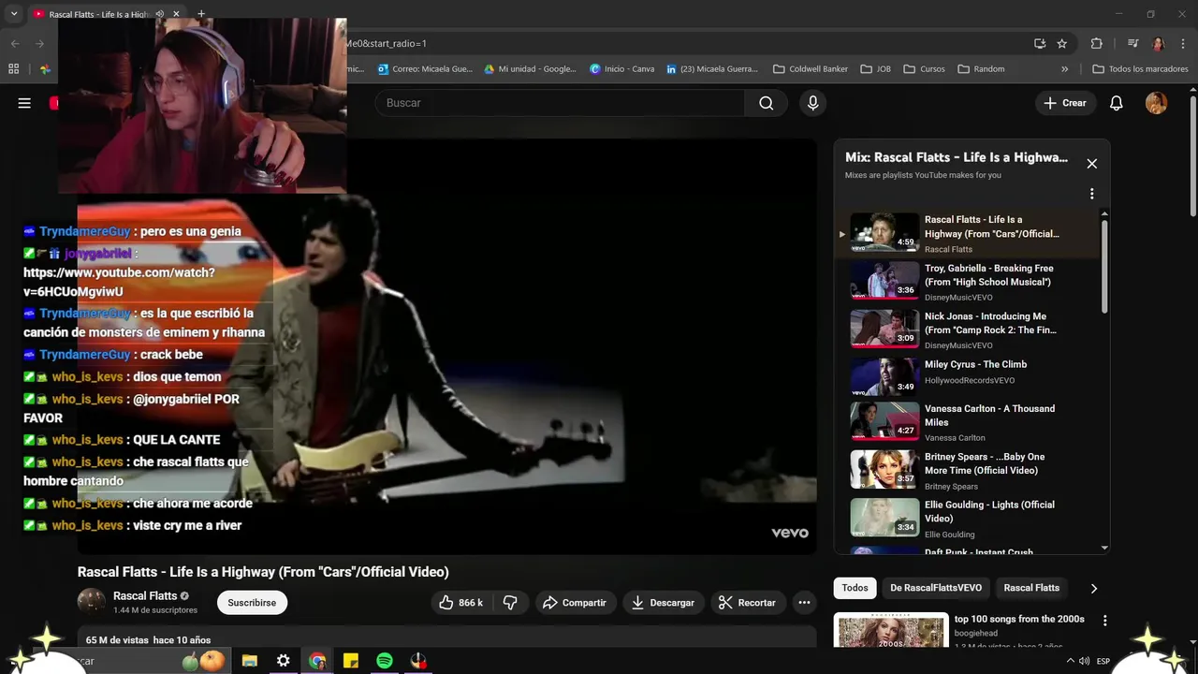This screenshot has height=674, width=1198.
Task: Start voice search with microphone icon
Action: [x=812, y=103]
